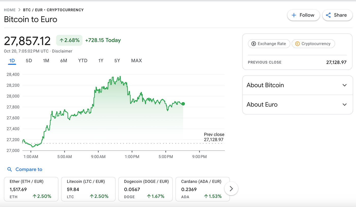Screen dimensions: 356x207
Task: Open the Disclaimer link
Action: tap(62, 51)
